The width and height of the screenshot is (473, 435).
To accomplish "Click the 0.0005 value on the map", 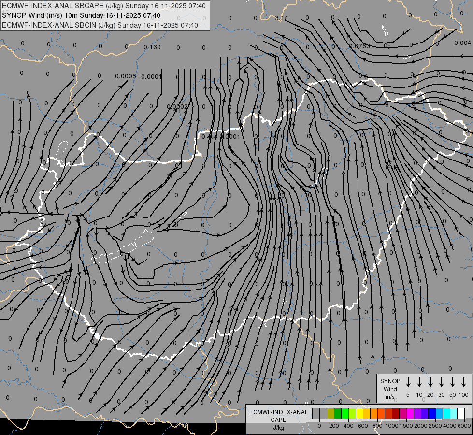I will coord(126,76).
